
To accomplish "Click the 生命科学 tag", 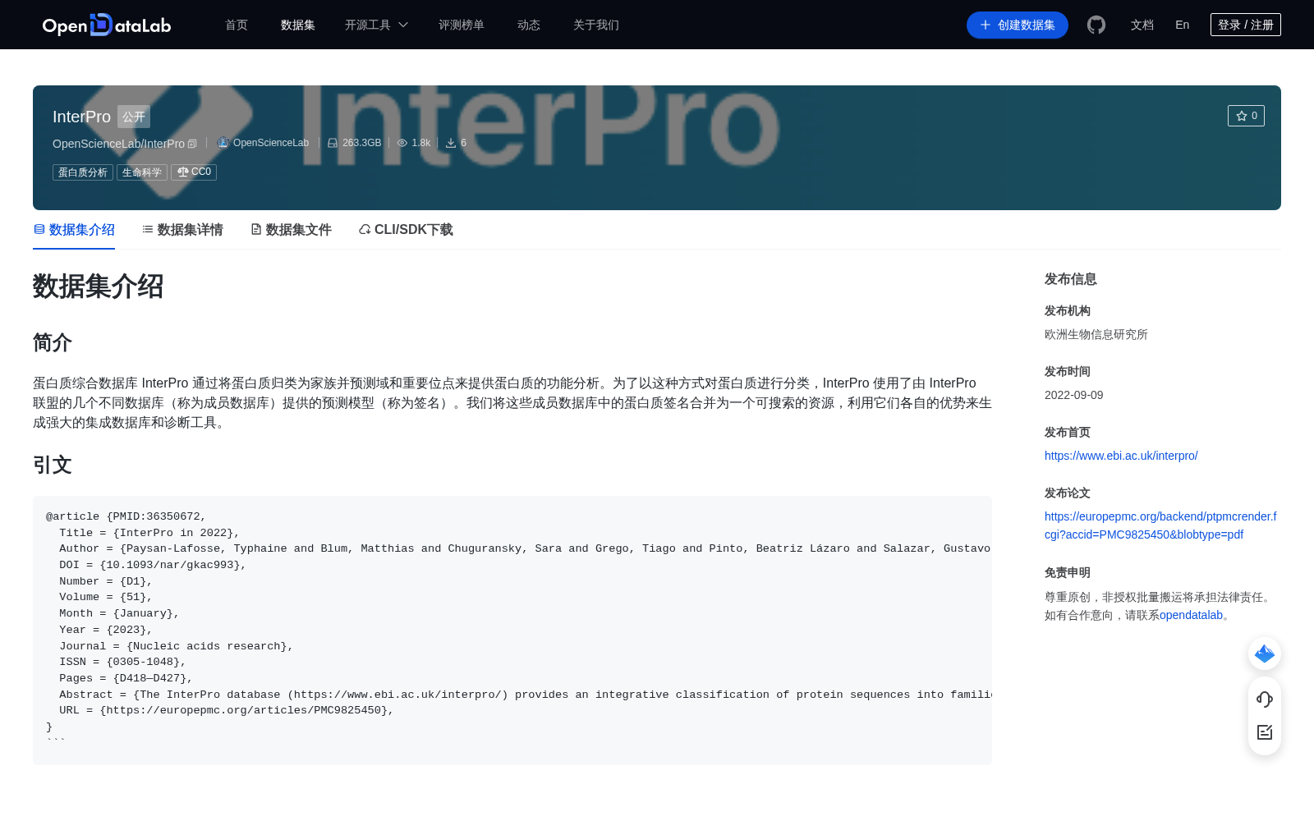I will (x=142, y=172).
